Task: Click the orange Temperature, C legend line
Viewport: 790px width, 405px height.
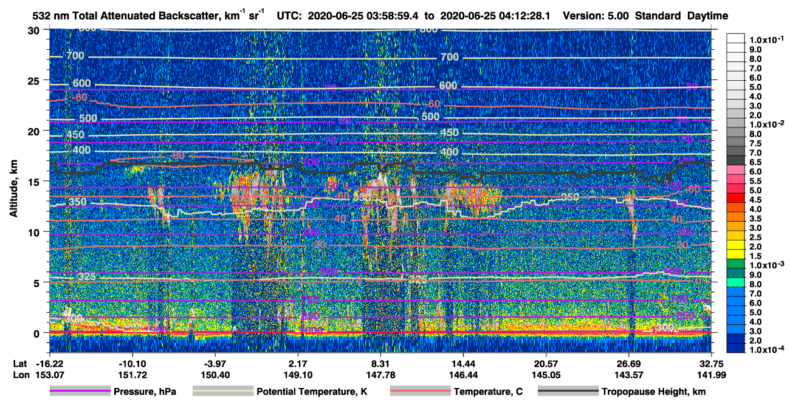Action: [419, 392]
